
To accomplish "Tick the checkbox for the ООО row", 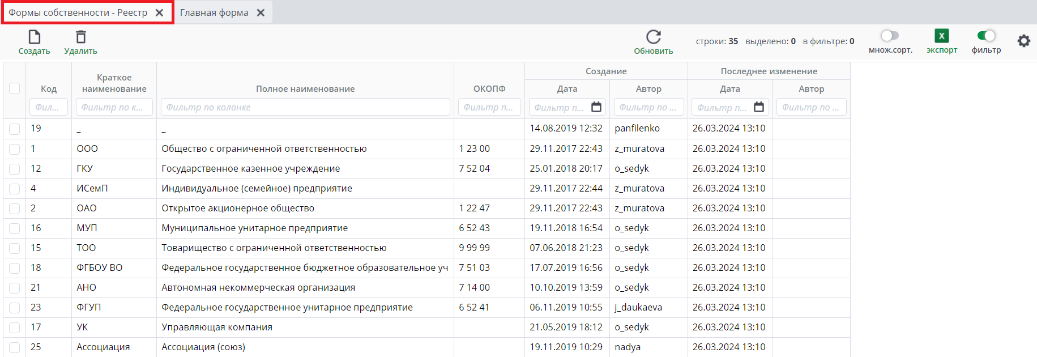I will [x=15, y=149].
